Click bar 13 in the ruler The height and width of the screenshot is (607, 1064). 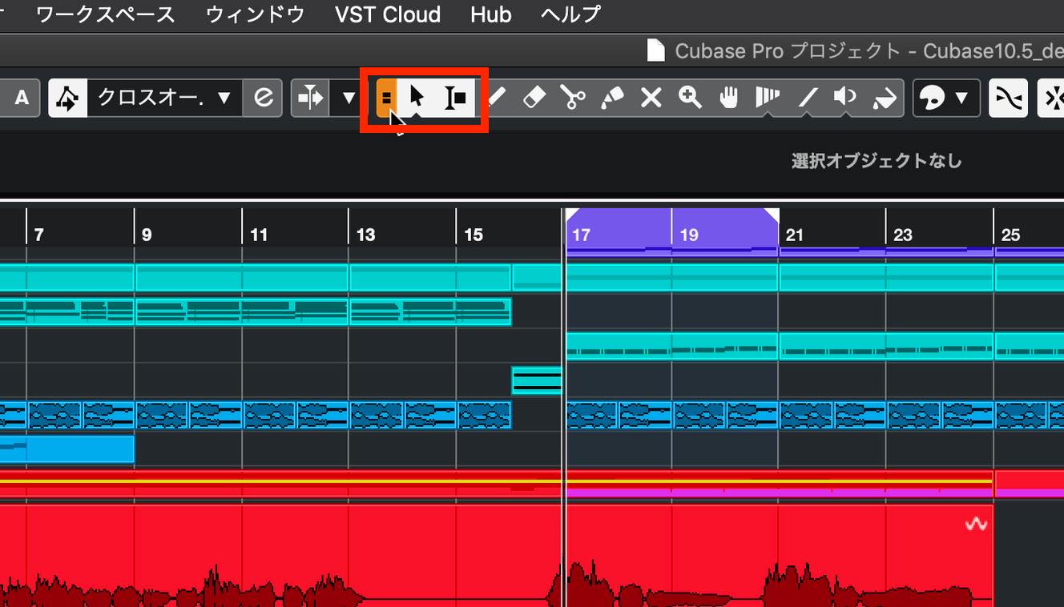tap(366, 235)
